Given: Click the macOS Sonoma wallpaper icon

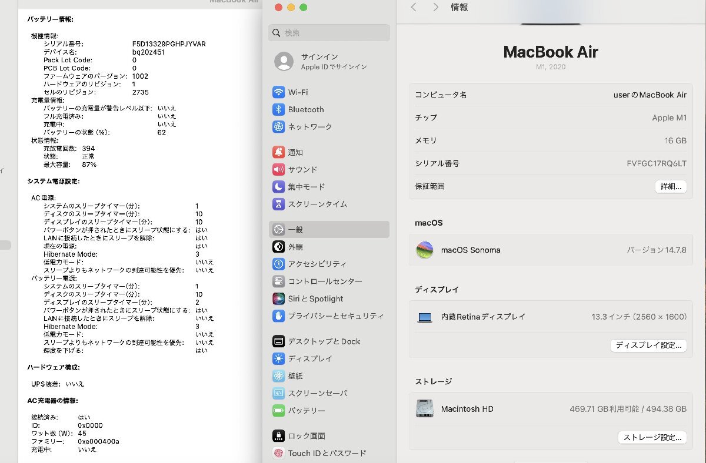Looking at the screenshot, I should coord(424,250).
